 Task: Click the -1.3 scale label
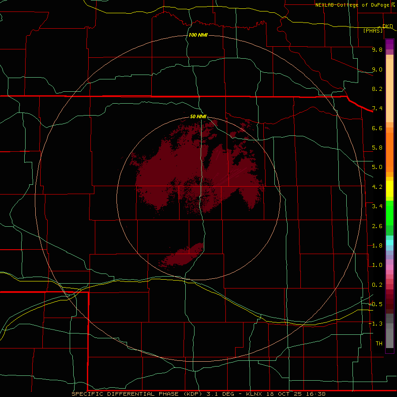[x=375, y=324]
